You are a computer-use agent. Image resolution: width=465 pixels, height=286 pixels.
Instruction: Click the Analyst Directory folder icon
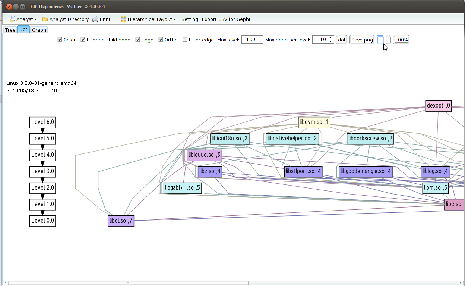(x=45, y=19)
